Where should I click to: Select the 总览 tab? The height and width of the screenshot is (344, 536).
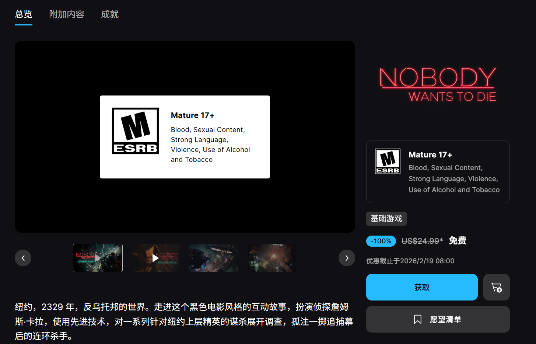click(x=23, y=14)
